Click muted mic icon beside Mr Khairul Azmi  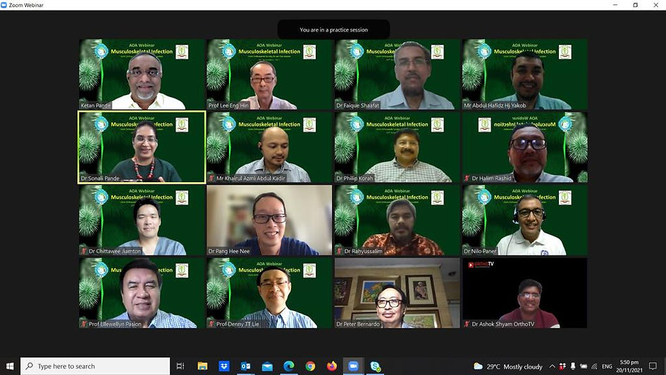pos(211,178)
